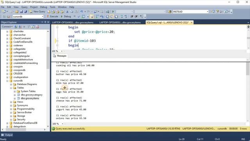Open the Project menu
250x141 pixels.
coord(34,7)
